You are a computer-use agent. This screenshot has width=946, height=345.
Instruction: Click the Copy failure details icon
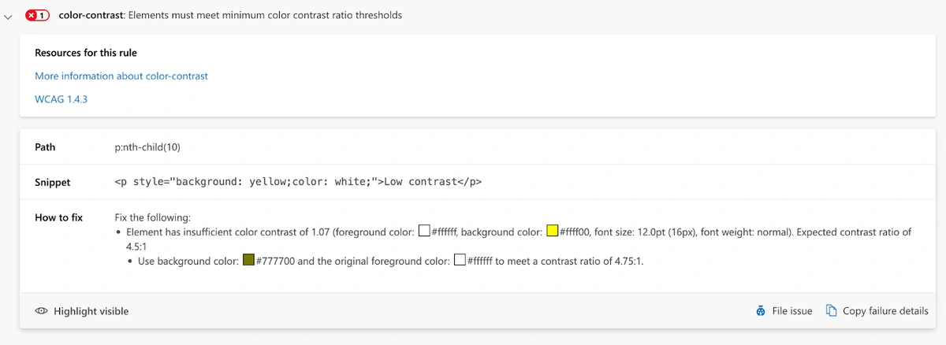831,310
